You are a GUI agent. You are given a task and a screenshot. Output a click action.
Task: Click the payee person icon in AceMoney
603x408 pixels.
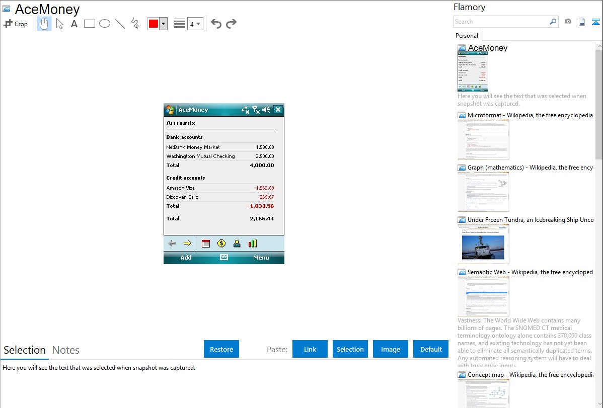coord(237,243)
